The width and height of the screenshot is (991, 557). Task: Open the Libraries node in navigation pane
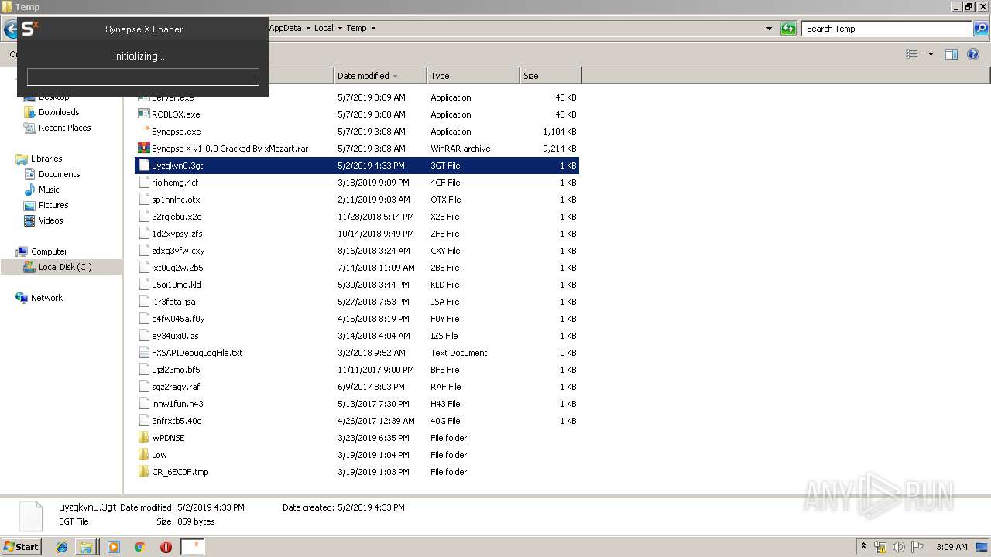(x=46, y=159)
